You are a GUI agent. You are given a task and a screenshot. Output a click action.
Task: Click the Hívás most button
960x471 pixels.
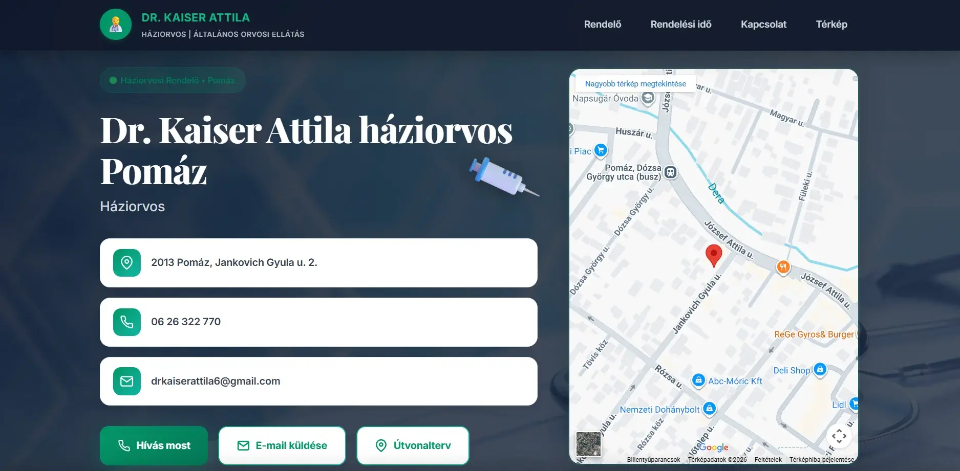click(x=154, y=445)
